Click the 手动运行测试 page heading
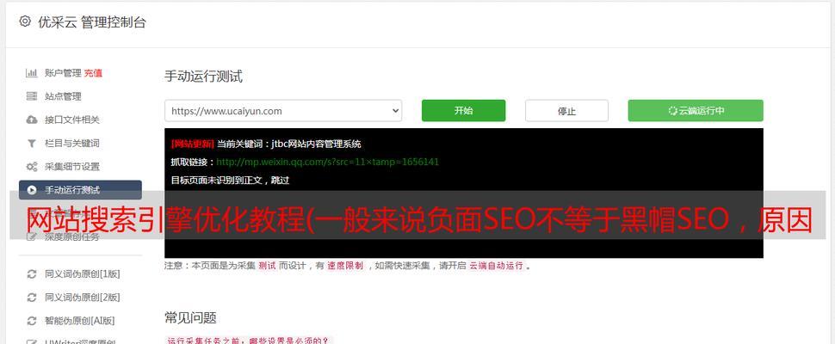The height and width of the screenshot is (344, 835). tap(203, 77)
